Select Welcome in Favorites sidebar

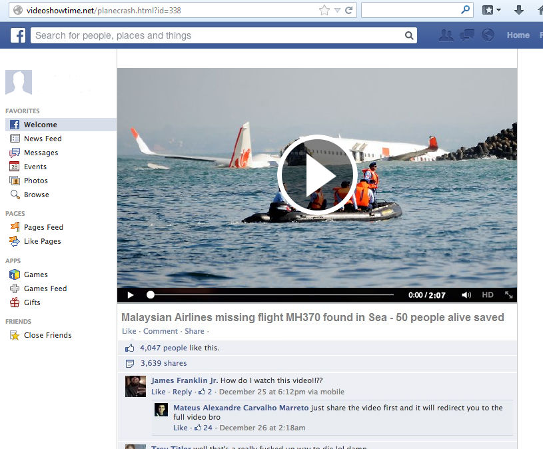click(x=61, y=125)
